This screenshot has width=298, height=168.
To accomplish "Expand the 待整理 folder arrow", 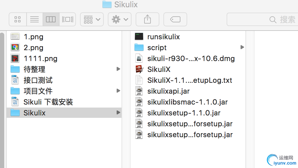I will (118, 69).
